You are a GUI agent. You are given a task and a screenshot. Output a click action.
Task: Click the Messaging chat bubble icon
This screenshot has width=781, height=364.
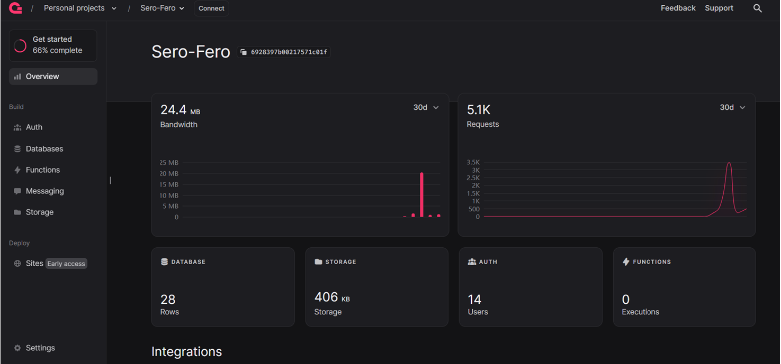tap(17, 191)
